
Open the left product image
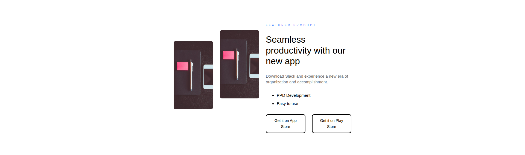(x=193, y=75)
